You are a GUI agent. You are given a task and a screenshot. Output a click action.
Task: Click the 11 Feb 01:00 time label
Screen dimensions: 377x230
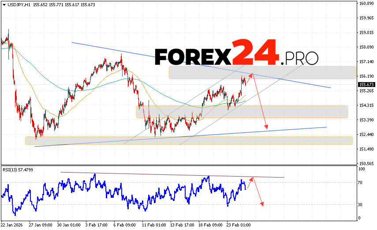pos(154,225)
